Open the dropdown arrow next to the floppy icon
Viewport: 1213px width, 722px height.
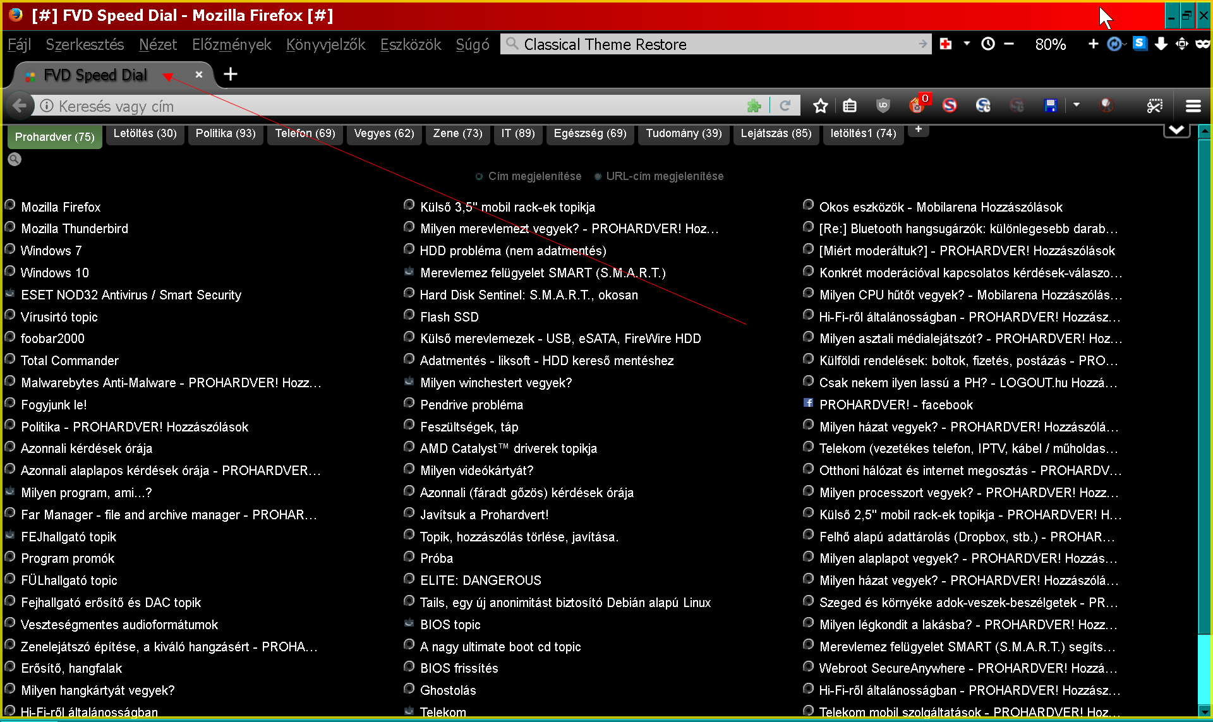click(x=1076, y=105)
